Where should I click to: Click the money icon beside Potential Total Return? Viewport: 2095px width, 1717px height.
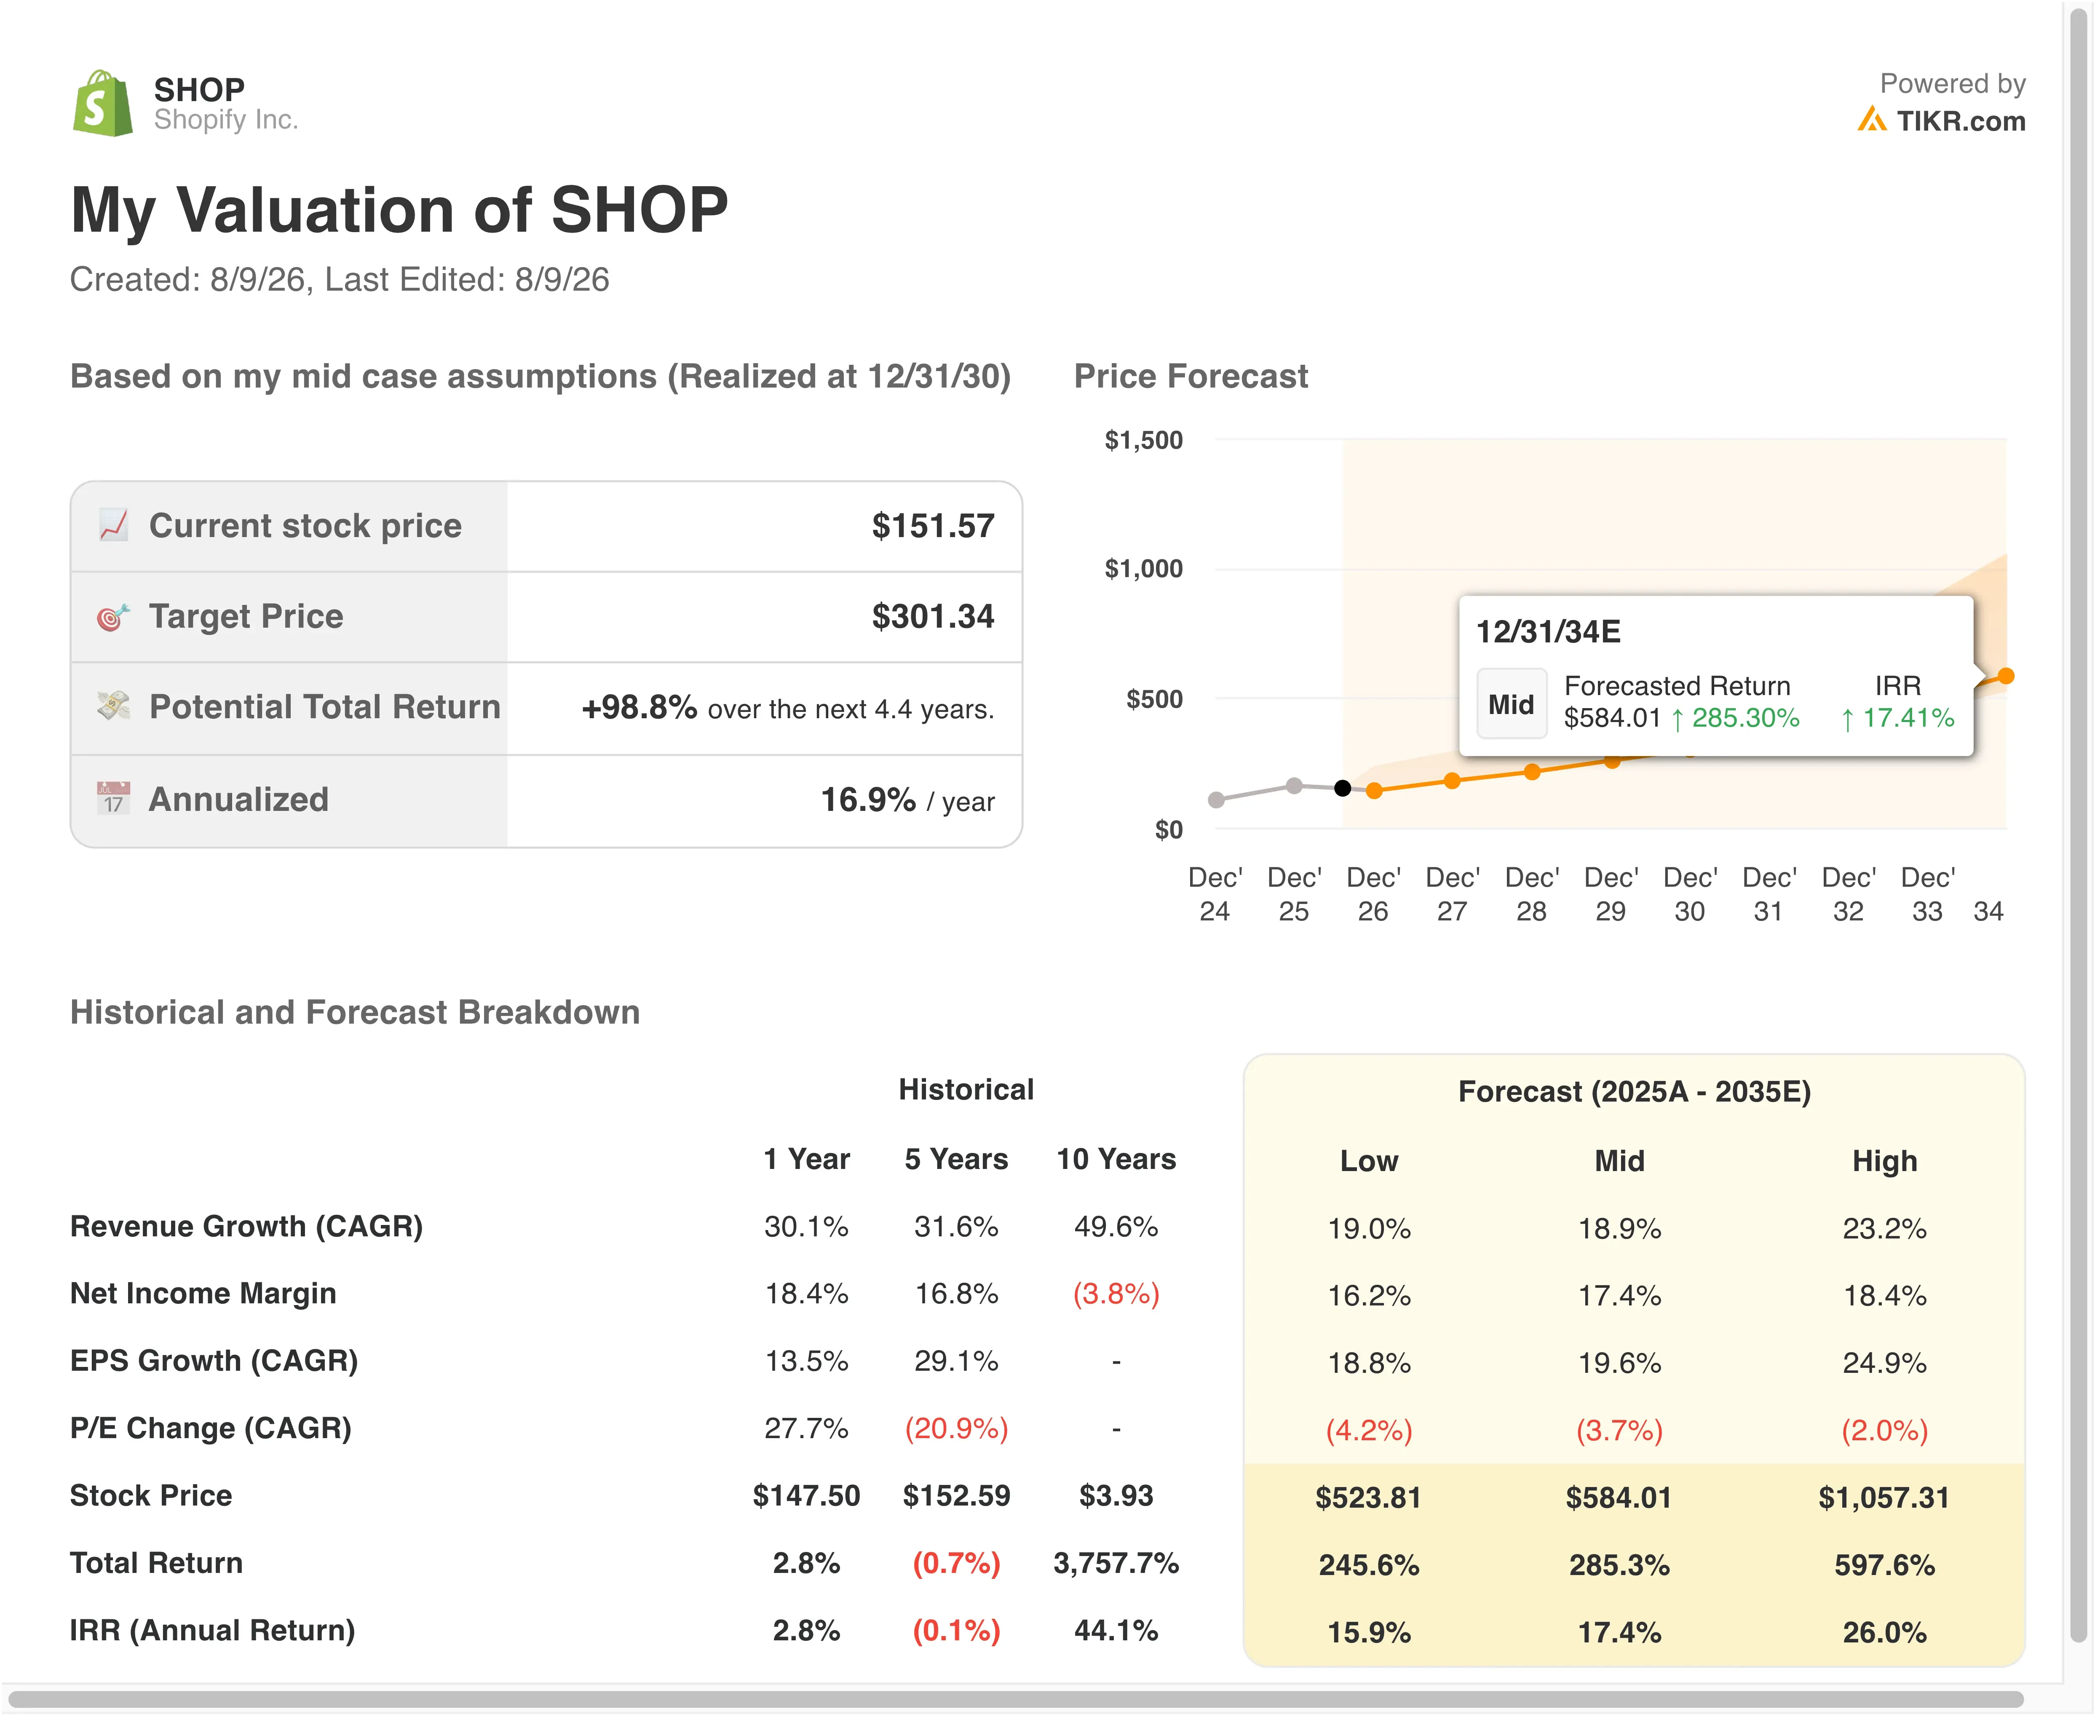(113, 705)
